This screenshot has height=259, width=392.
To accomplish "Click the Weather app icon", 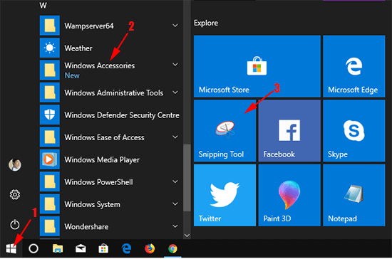I will [50, 48].
